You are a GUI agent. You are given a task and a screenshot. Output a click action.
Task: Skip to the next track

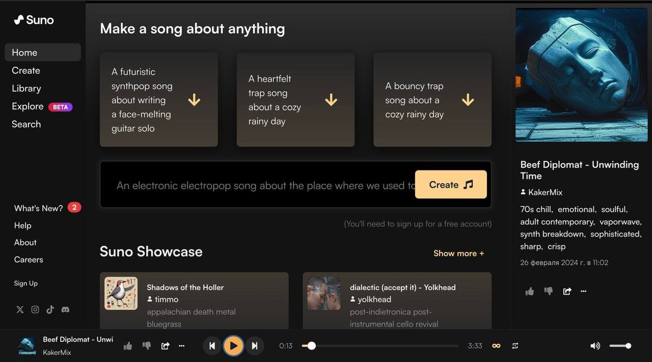coord(255,346)
